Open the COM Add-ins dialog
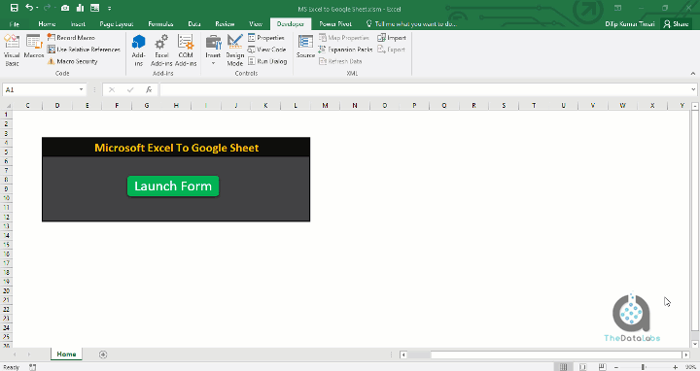This screenshot has width=700, height=371. click(186, 50)
